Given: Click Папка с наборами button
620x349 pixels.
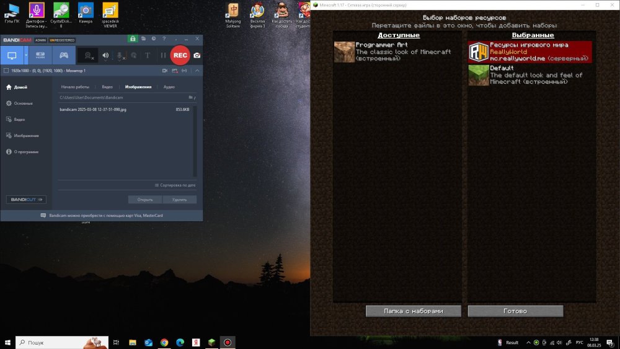Looking at the screenshot, I should pos(413,311).
